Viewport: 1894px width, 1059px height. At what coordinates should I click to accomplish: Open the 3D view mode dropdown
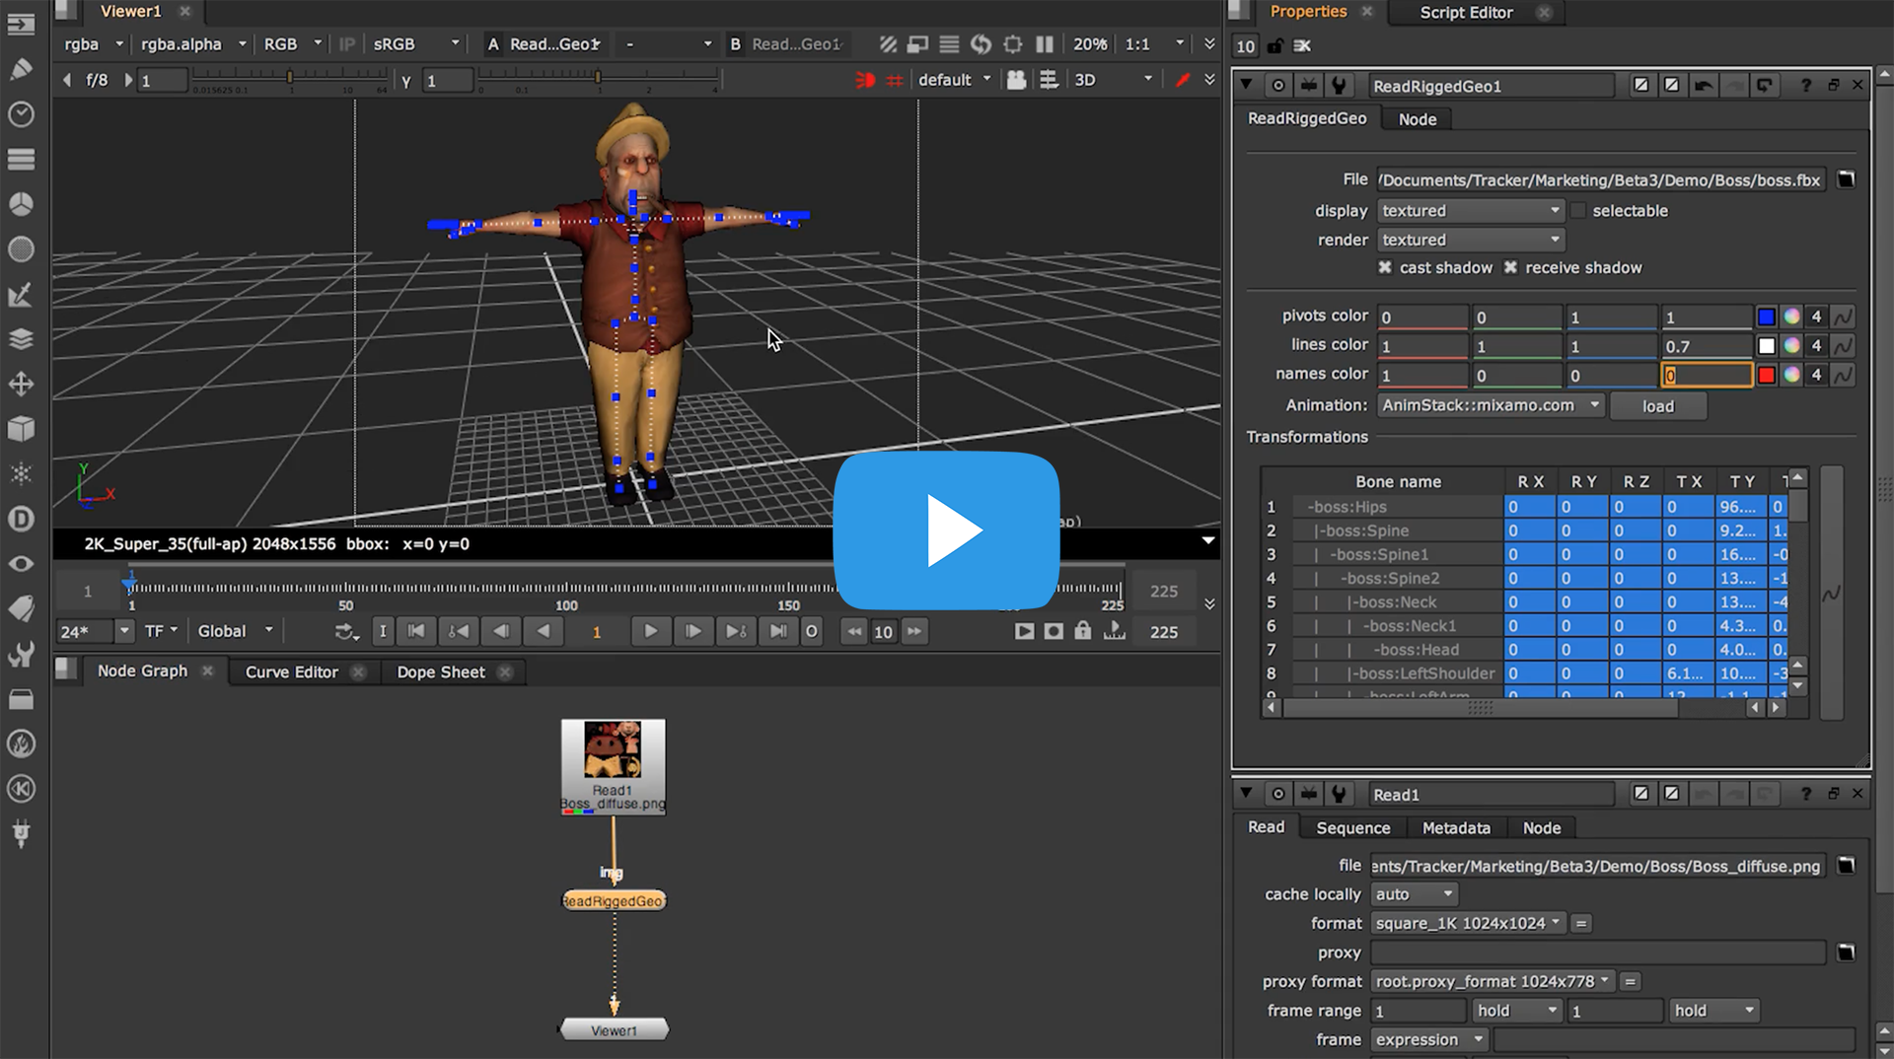pyautogui.click(x=1113, y=80)
